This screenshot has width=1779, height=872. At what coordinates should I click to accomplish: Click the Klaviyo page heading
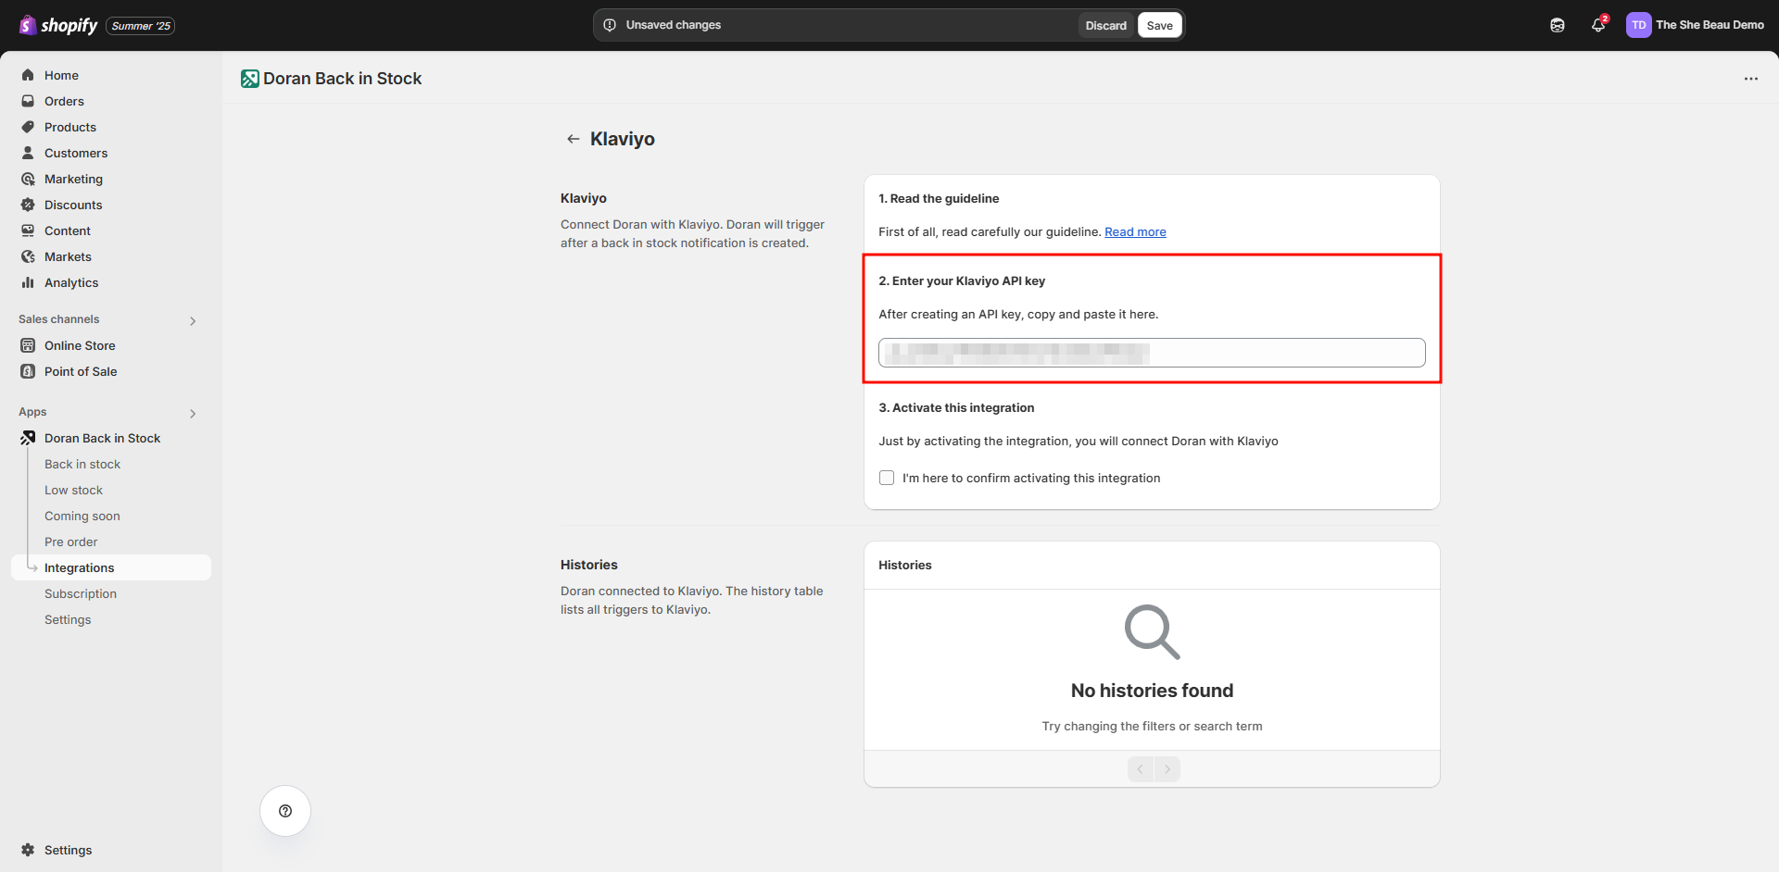(x=622, y=139)
